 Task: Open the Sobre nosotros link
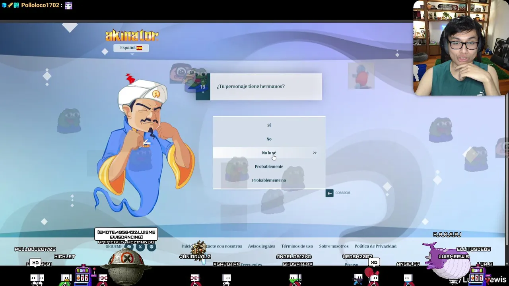click(334, 246)
